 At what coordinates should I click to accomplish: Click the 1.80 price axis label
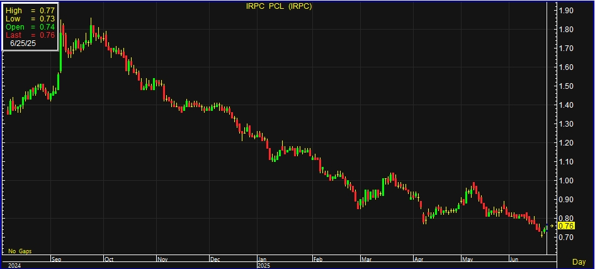(x=566, y=30)
